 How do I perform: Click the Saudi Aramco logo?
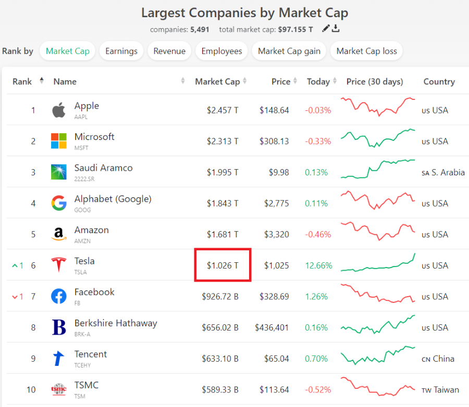click(x=58, y=172)
